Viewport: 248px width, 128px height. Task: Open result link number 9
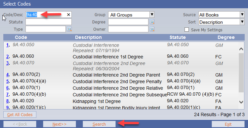click(x=7, y=108)
